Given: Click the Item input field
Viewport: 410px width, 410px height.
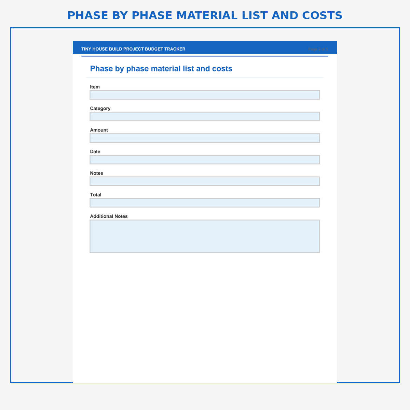Looking at the screenshot, I should 205,95.
